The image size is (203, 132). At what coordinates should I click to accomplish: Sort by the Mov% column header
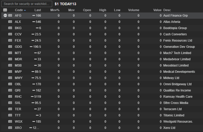55,10
